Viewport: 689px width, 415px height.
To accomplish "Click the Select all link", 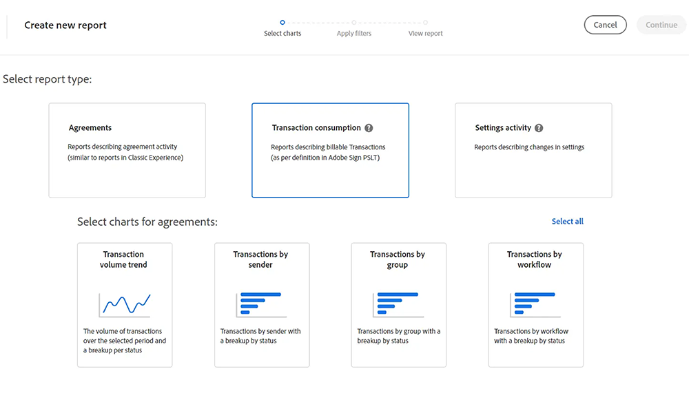I will (x=567, y=221).
